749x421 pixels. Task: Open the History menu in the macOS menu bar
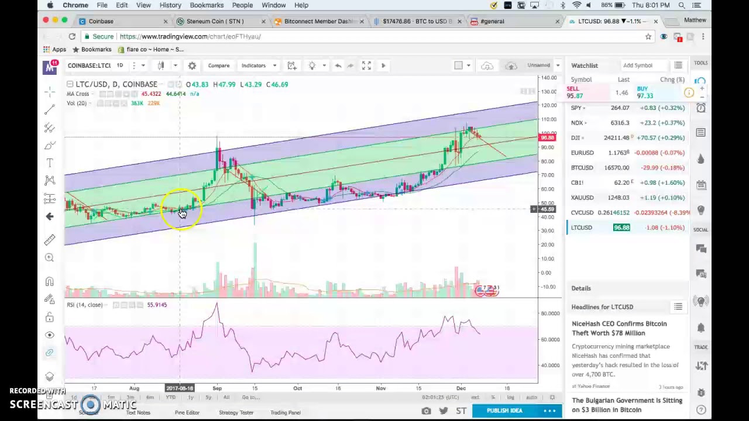170,5
